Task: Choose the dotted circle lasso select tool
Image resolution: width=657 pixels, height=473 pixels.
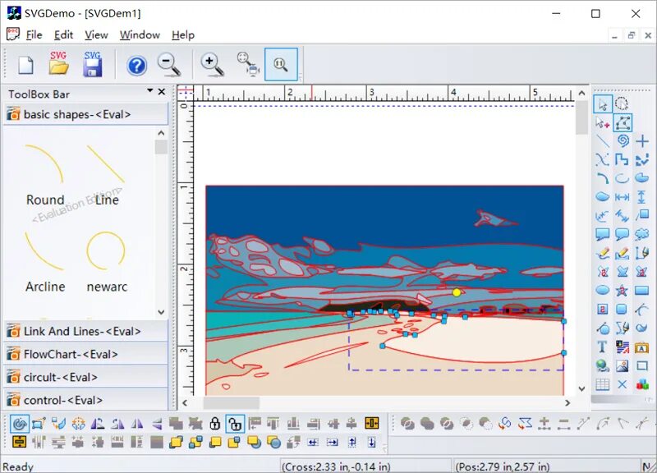Action: coord(622,103)
